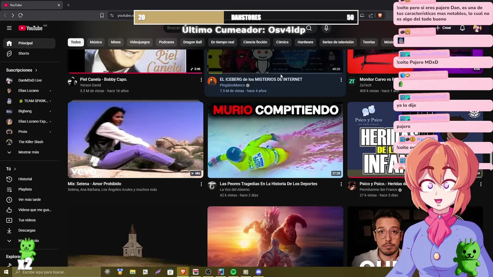Click the YouTube logo
Viewport: 493px width, 277px height.
pyautogui.click(x=31, y=28)
